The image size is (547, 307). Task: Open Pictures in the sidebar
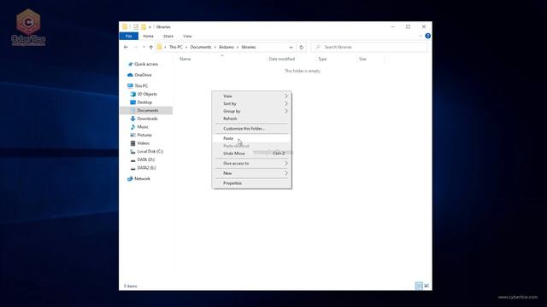click(x=144, y=135)
